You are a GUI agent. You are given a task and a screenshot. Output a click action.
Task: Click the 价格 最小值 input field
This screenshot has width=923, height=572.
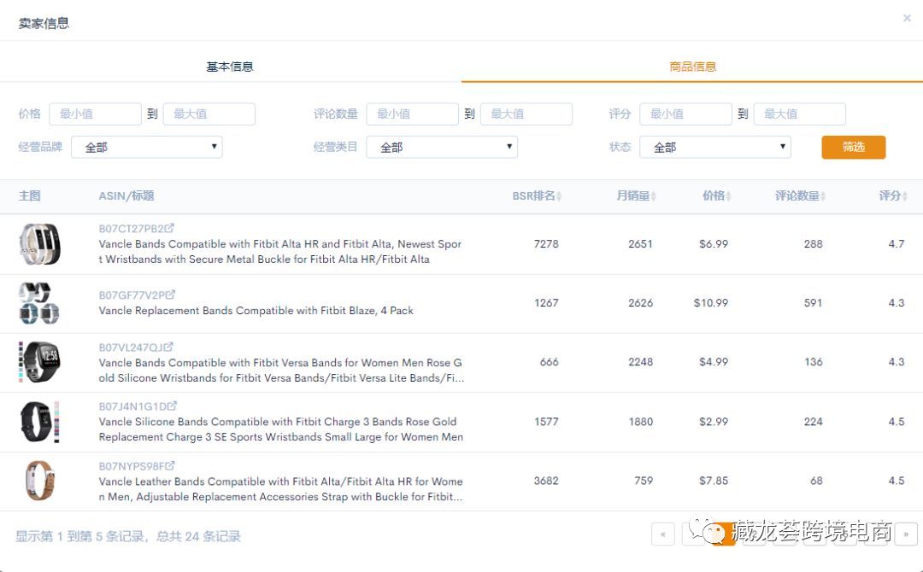tap(95, 114)
